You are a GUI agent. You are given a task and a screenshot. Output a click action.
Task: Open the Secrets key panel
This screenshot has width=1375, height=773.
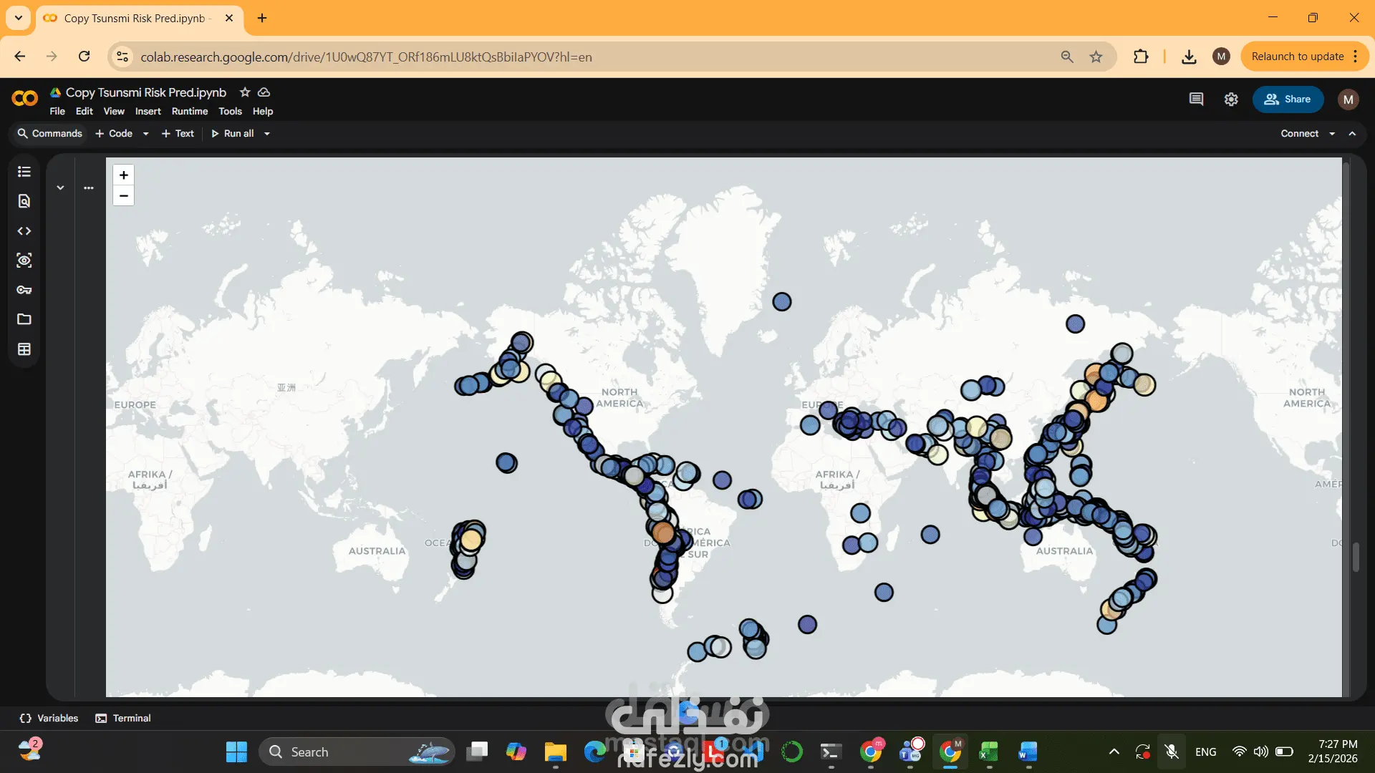tap(24, 290)
